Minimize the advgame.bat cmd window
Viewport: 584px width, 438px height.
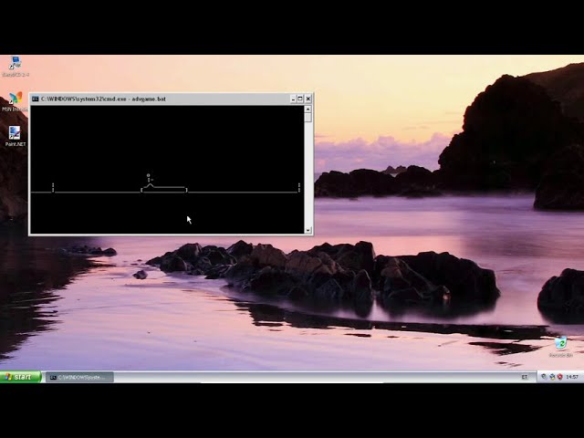[293, 99]
